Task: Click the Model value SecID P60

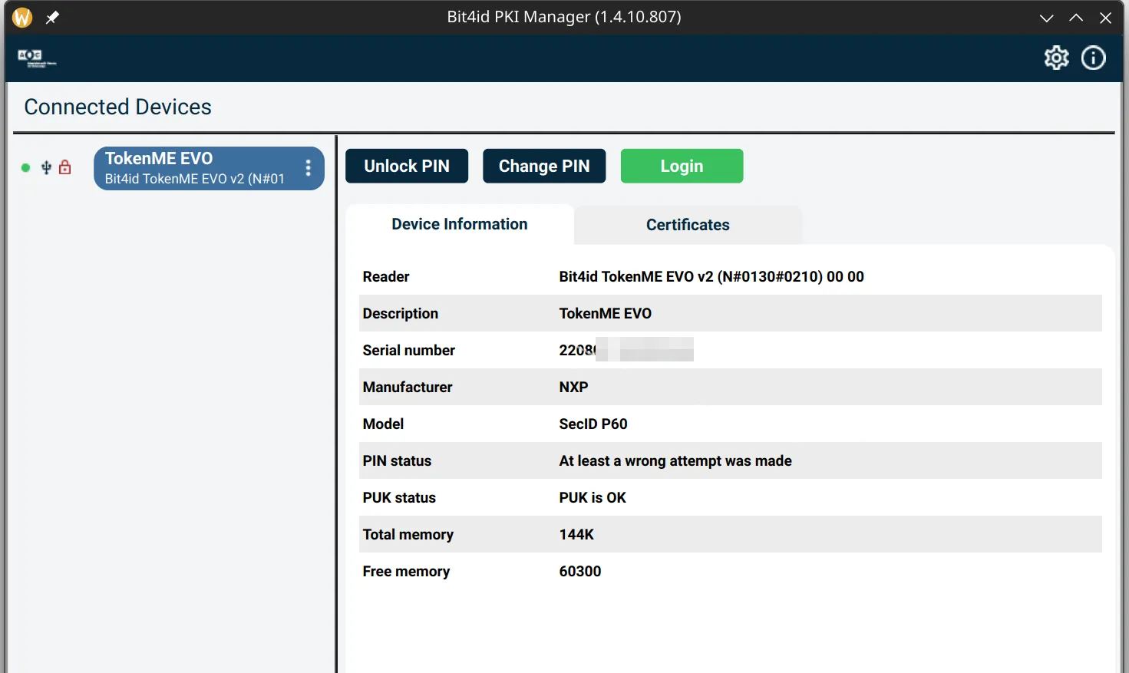Action: 593,424
